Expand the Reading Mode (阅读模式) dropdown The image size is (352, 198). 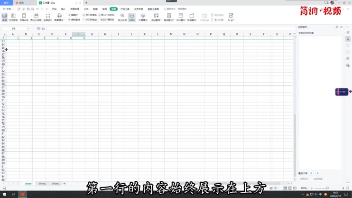coord(59,20)
